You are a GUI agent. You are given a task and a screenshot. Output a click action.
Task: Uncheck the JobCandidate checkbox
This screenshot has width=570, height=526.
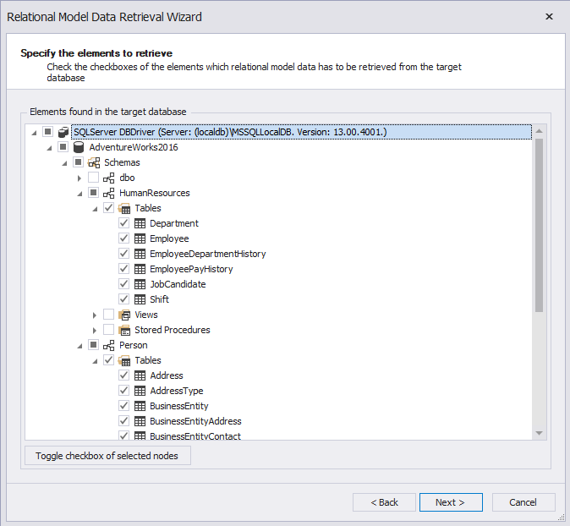[x=123, y=283]
